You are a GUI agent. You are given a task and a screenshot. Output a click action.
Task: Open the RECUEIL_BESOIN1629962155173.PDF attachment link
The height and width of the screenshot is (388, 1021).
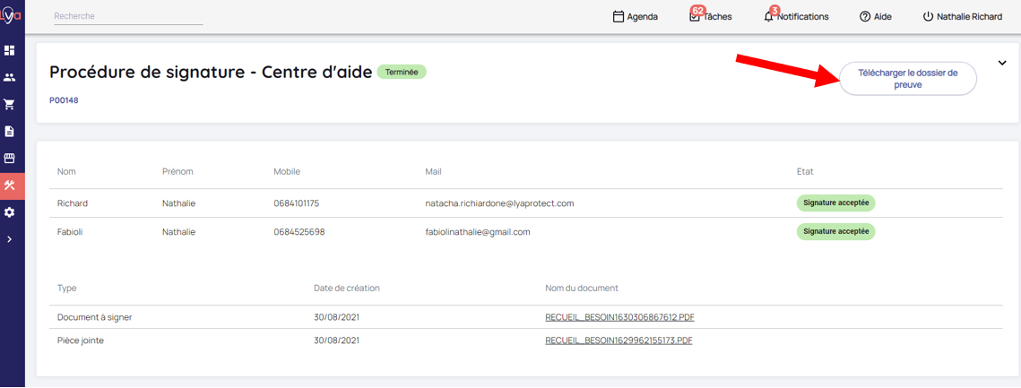pyautogui.click(x=619, y=341)
